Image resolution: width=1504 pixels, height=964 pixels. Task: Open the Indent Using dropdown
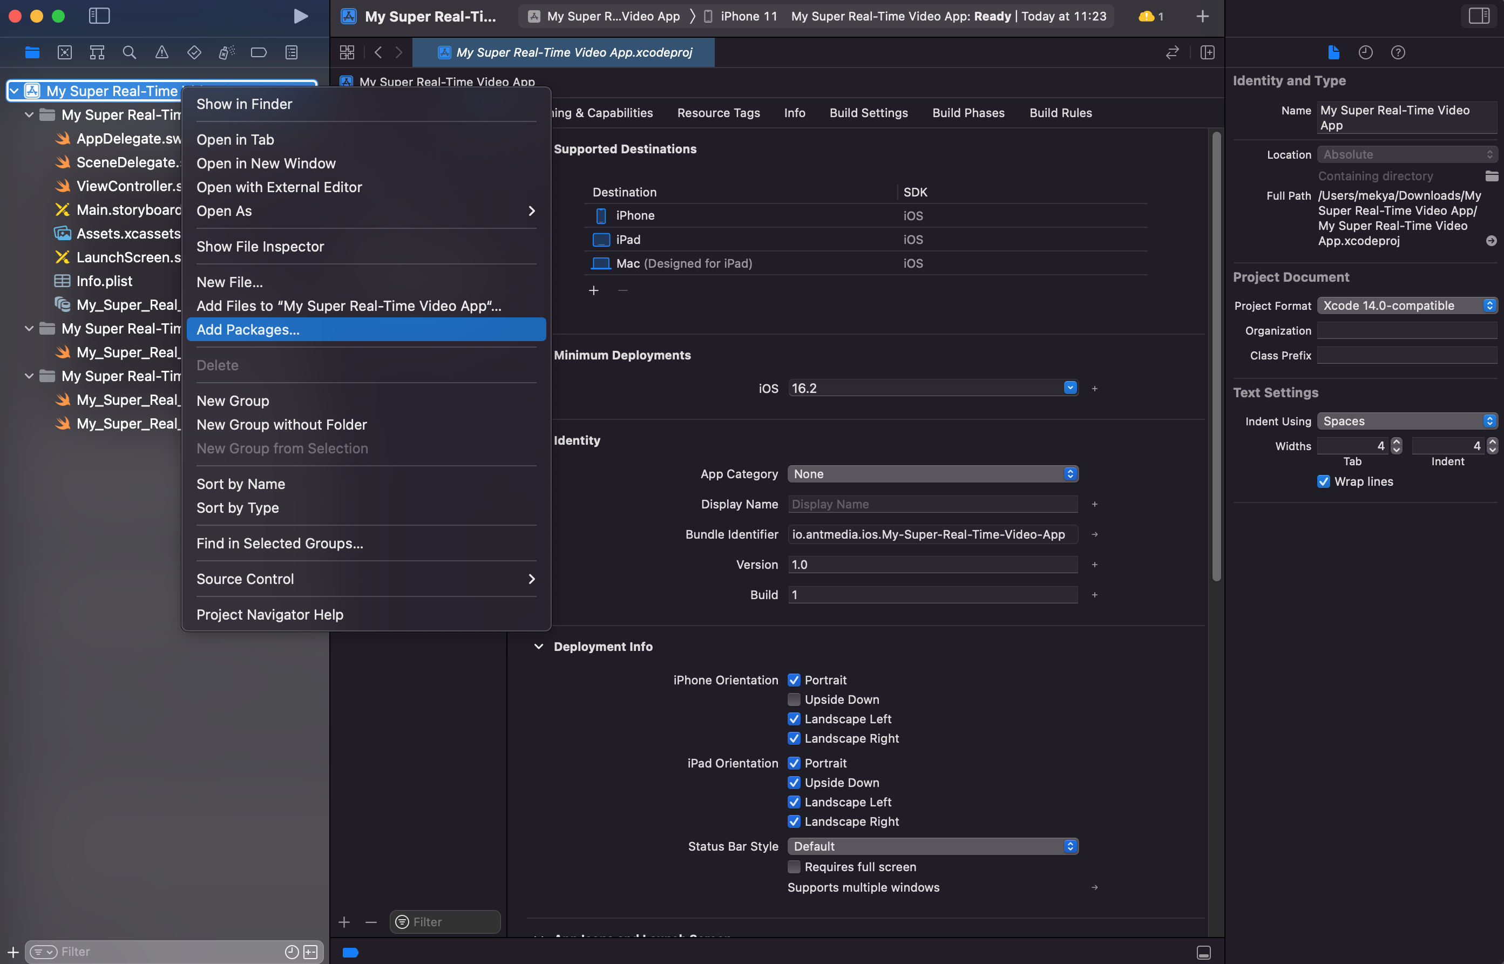pos(1406,422)
